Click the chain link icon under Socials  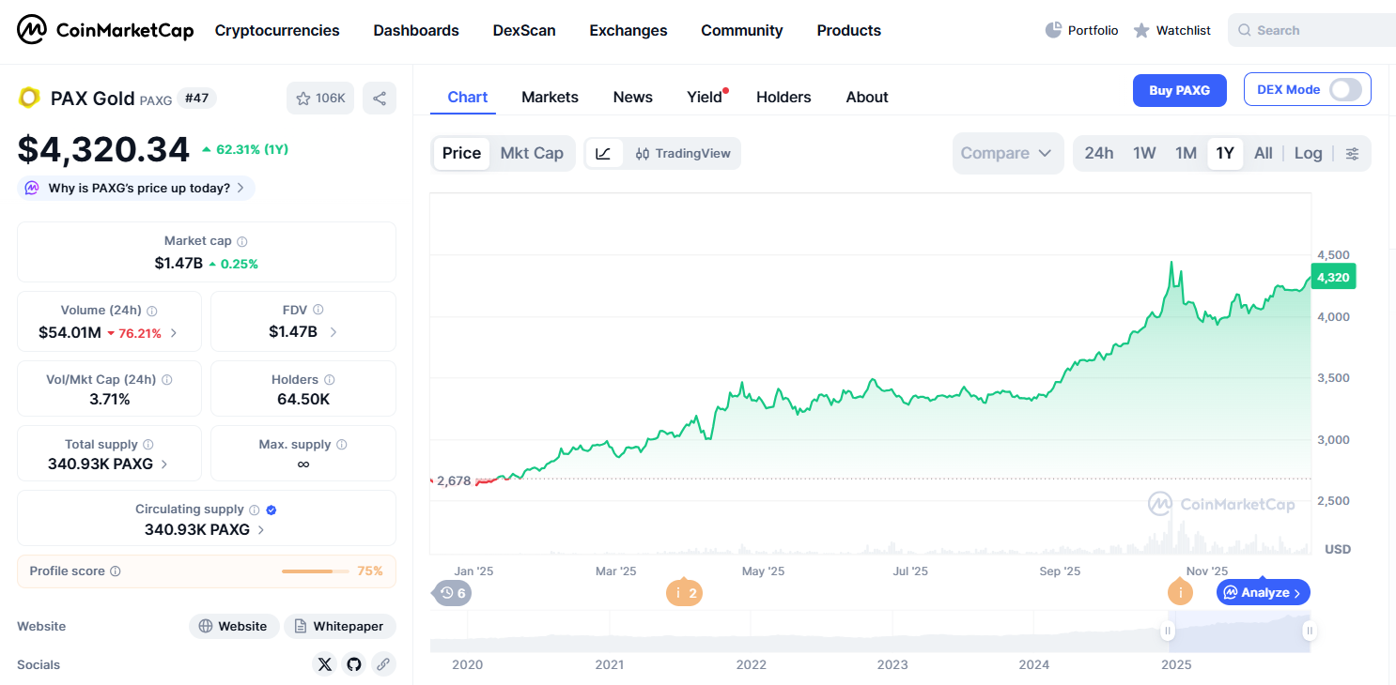coord(383,664)
